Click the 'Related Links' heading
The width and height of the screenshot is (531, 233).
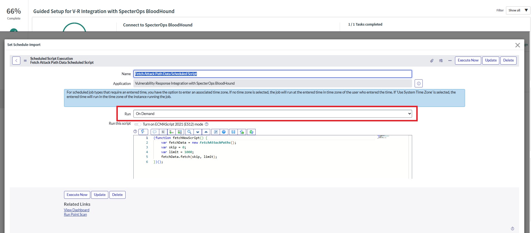tap(77, 204)
